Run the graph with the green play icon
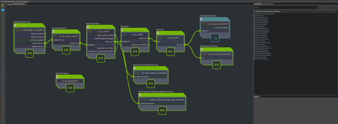 pos(3,5)
